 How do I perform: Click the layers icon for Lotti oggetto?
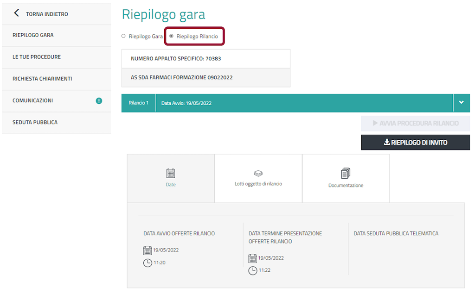click(258, 173)
